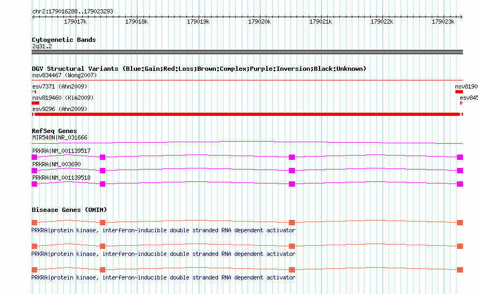Select the 179023k ruler tick label
This screenshot has height=294, width=478.
point(443,21)
